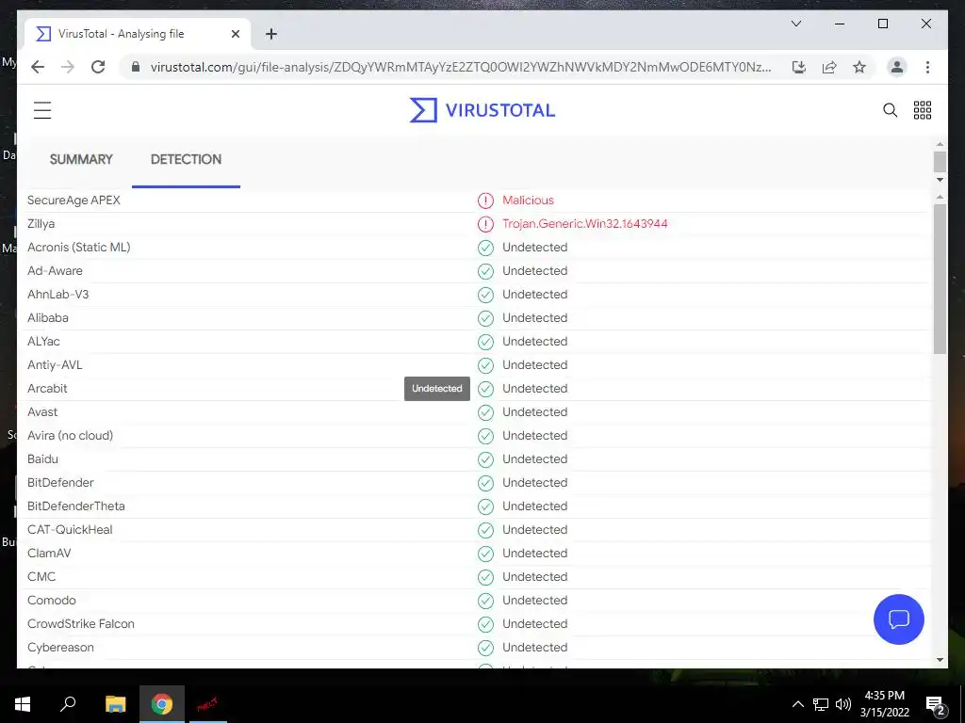View site lock information

click(136, 67)
